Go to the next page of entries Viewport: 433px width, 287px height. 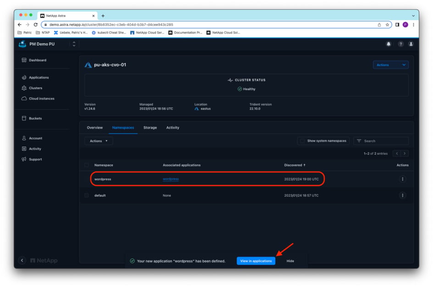(x=405, y=153)
